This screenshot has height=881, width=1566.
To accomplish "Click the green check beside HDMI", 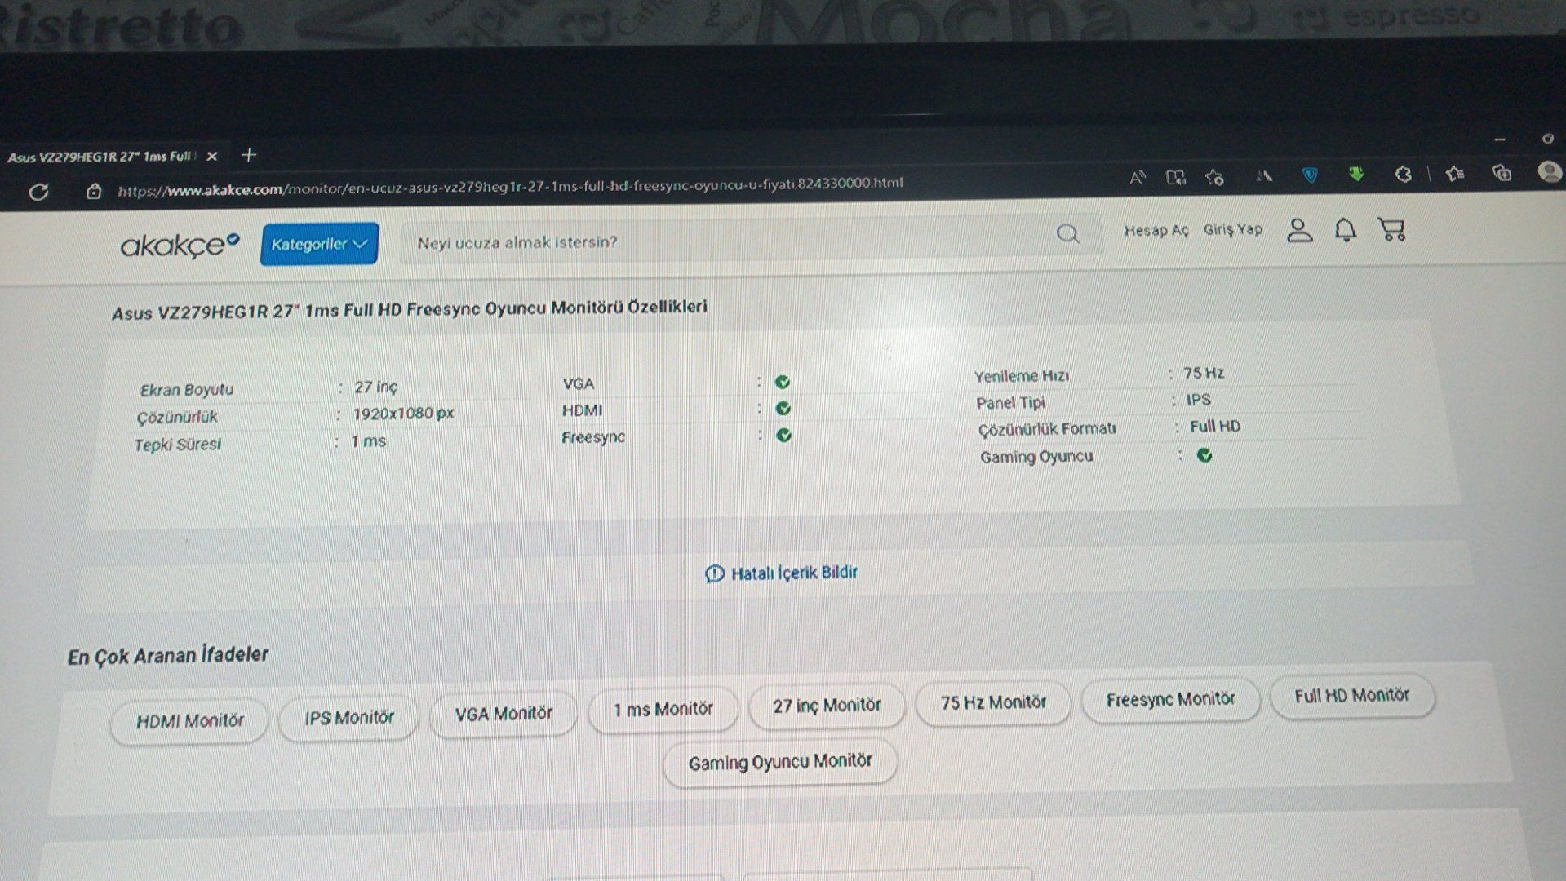I will (x=783, y=409).
